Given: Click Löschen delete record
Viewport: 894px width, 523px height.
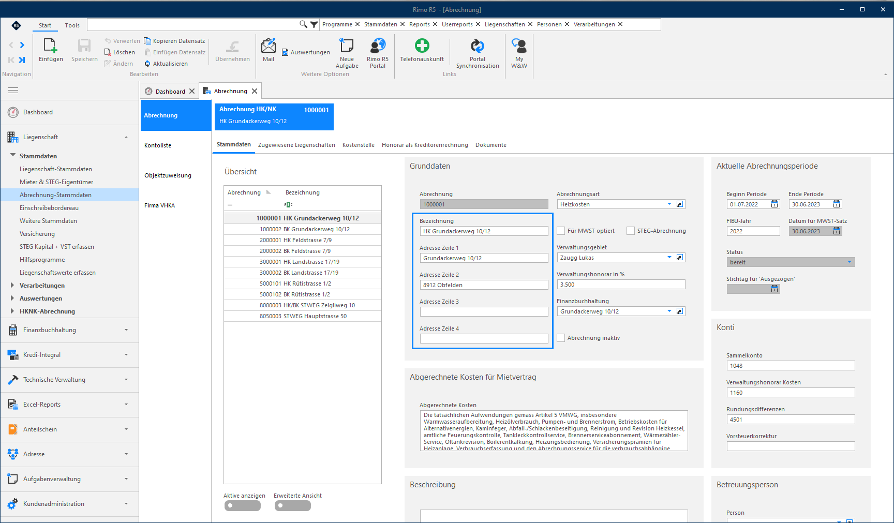Looking at the screenshot, I should click(120, 52).
